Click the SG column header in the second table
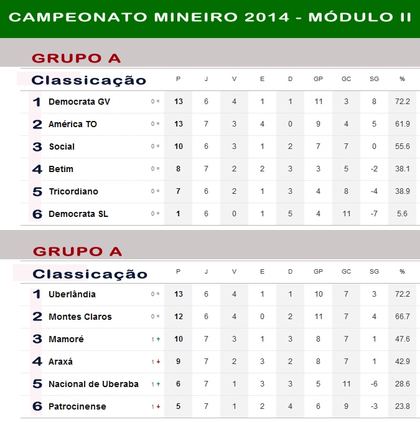 click(374, 272)
